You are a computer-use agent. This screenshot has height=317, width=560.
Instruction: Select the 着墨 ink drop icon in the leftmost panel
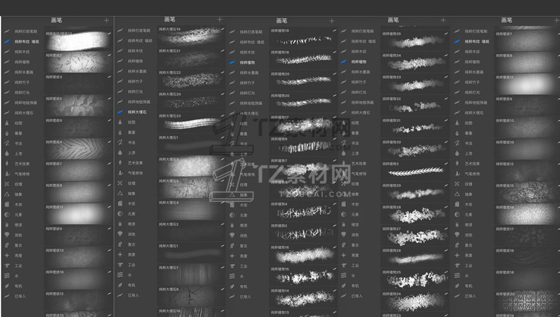click(7, 133)
